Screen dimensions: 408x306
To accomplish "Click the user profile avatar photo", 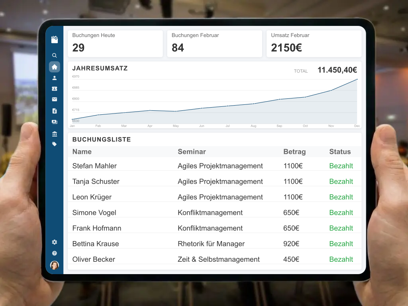I will coord(55,265).
